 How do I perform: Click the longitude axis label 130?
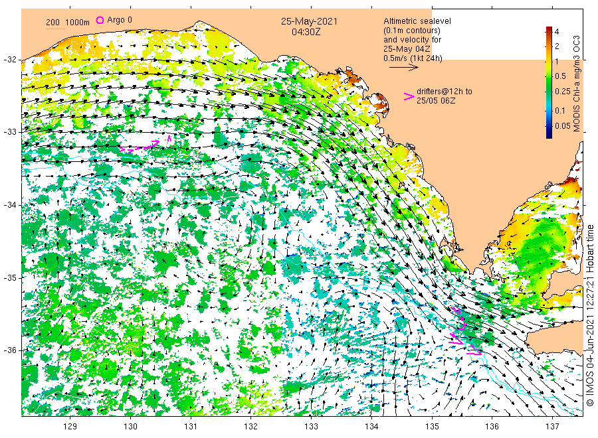click(x=130, y=426)
